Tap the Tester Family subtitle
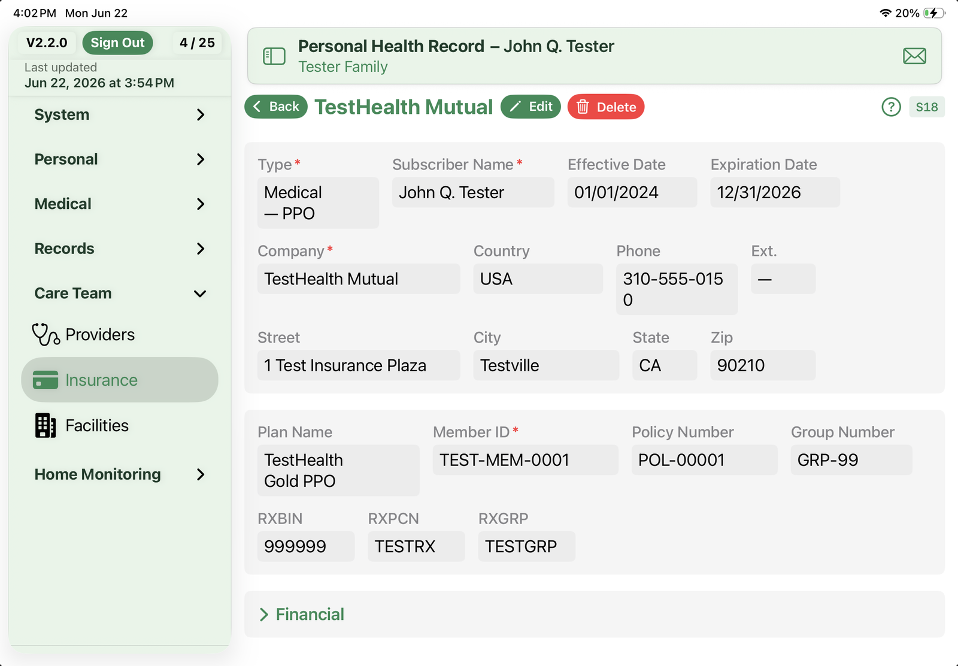 [x=343, y=67]
